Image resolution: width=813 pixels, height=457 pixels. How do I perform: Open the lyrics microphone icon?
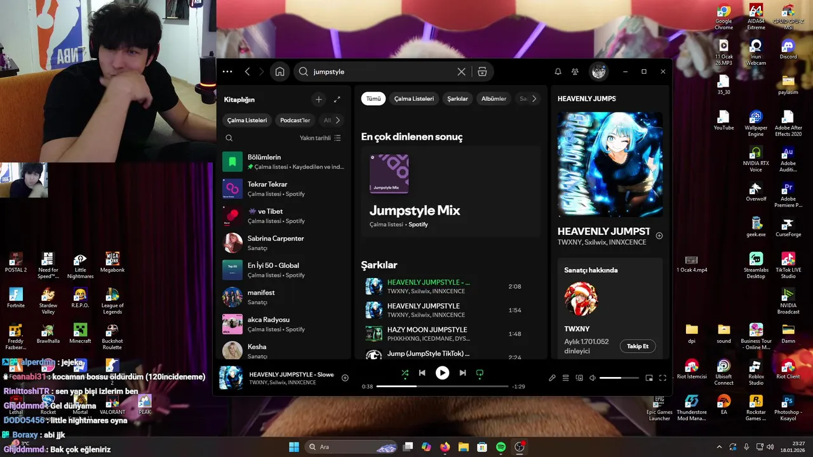(x=552, y=378)
